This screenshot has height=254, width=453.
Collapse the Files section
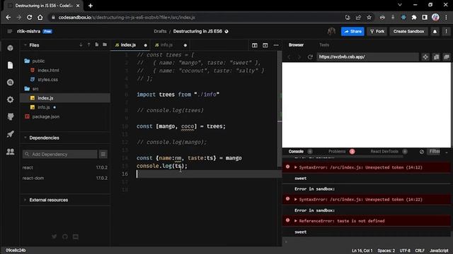point(25,45)
